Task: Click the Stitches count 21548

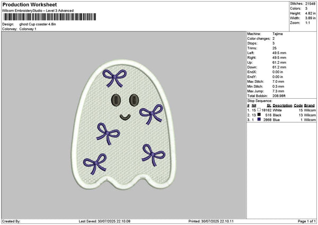Action: pos(311,4)
